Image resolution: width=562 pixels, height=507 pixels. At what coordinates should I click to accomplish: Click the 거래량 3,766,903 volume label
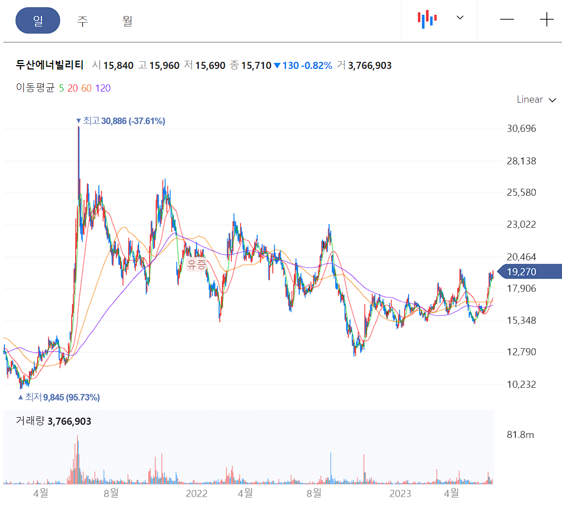(54, 421)
